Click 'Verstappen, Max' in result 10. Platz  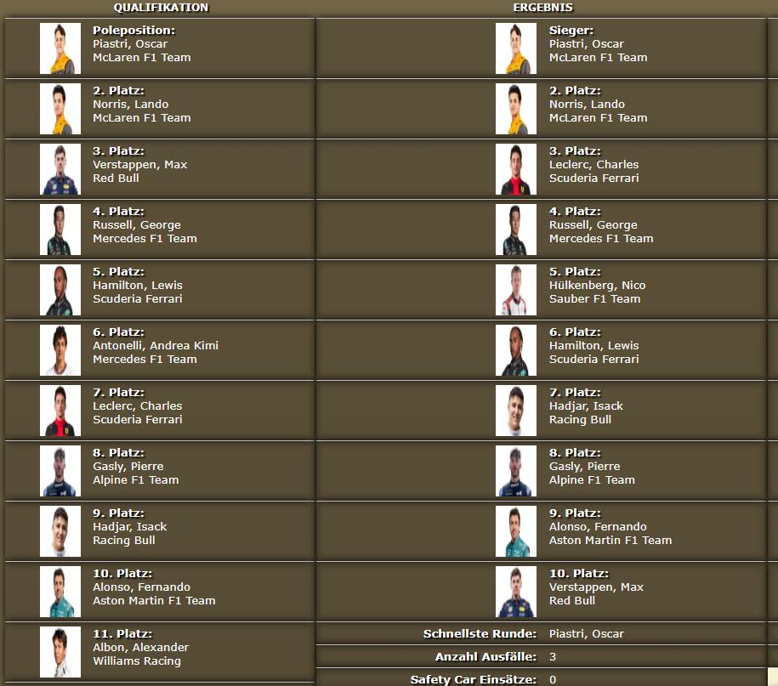point(596,587)
